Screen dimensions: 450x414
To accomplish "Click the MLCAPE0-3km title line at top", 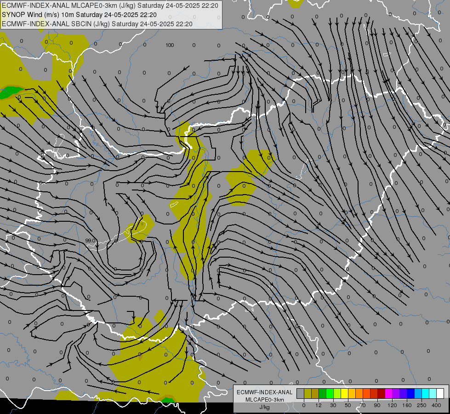I will (110, 6).
